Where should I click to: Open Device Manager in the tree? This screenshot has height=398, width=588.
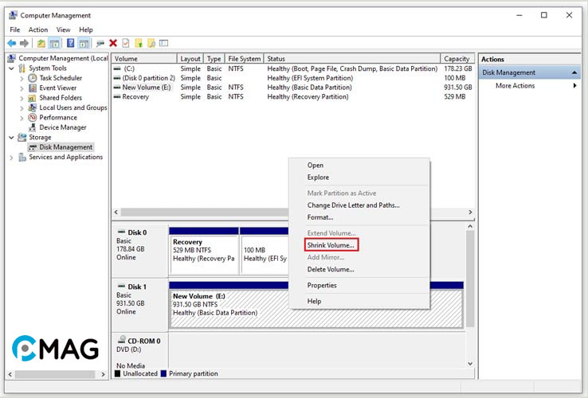click(x=62, y=127)
